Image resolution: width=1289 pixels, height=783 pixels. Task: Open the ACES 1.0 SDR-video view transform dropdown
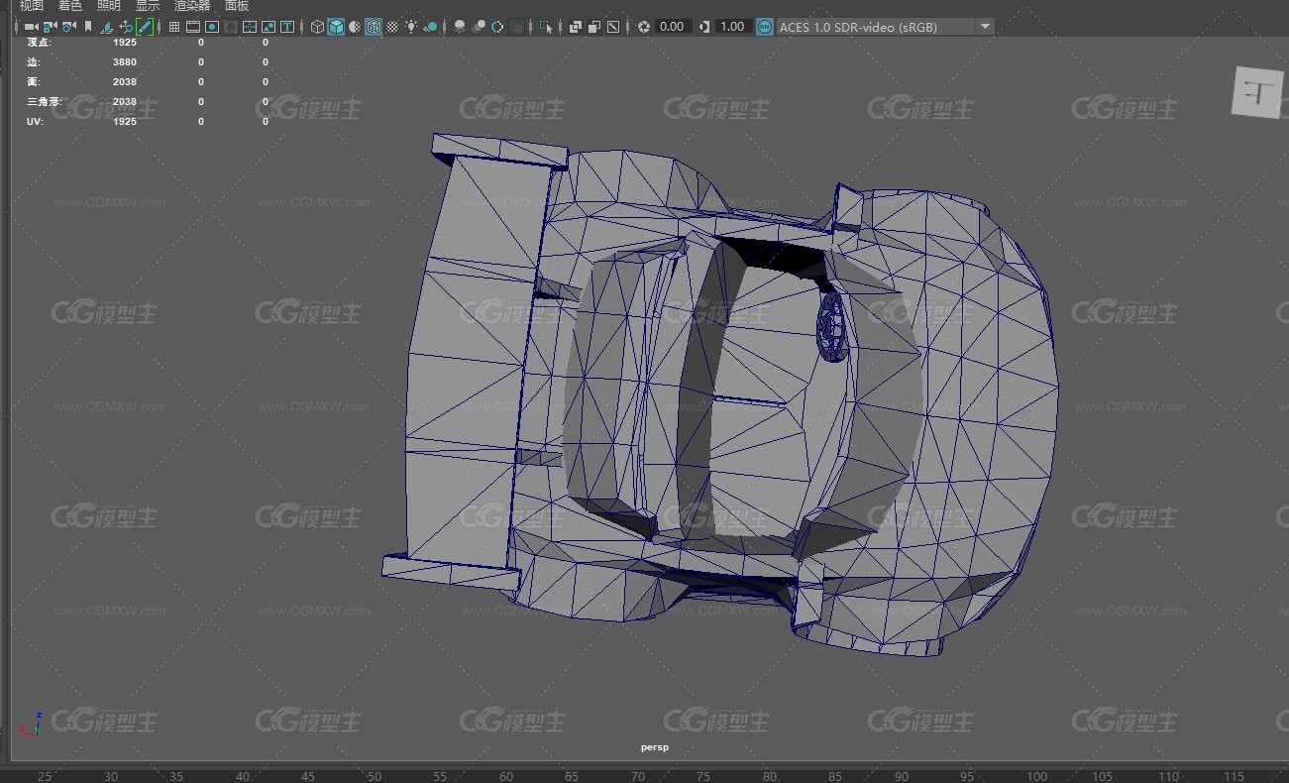click(885, 27)
